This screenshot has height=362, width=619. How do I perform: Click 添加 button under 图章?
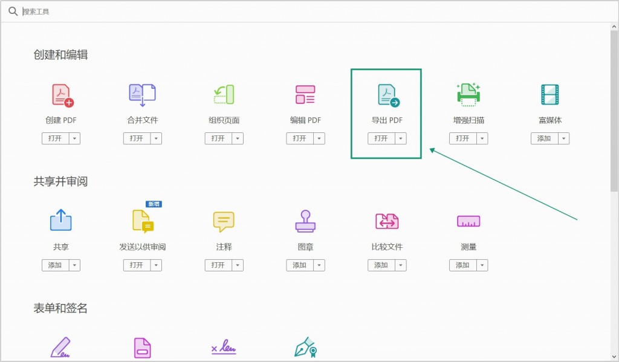pos(300,265)
